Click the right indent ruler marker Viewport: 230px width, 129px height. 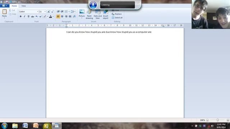164,26
